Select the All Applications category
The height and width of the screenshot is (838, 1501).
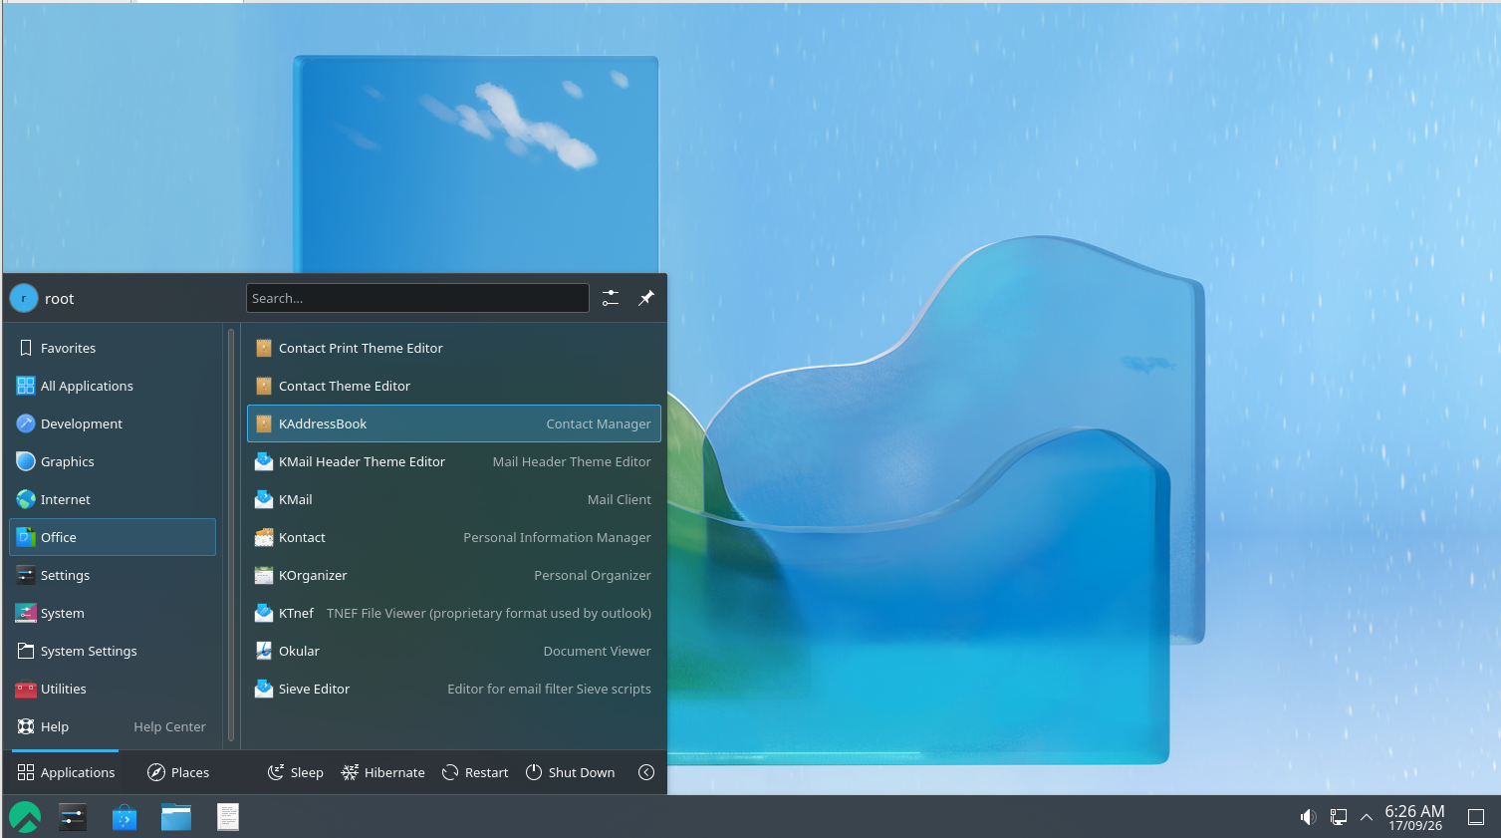tap(113, 386)
